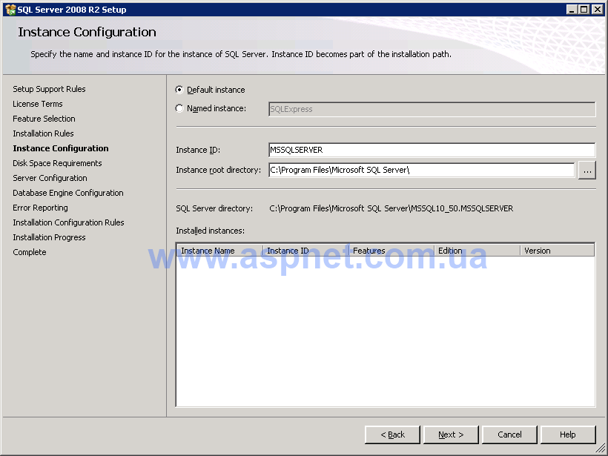Click the Installed instances label

210,231
